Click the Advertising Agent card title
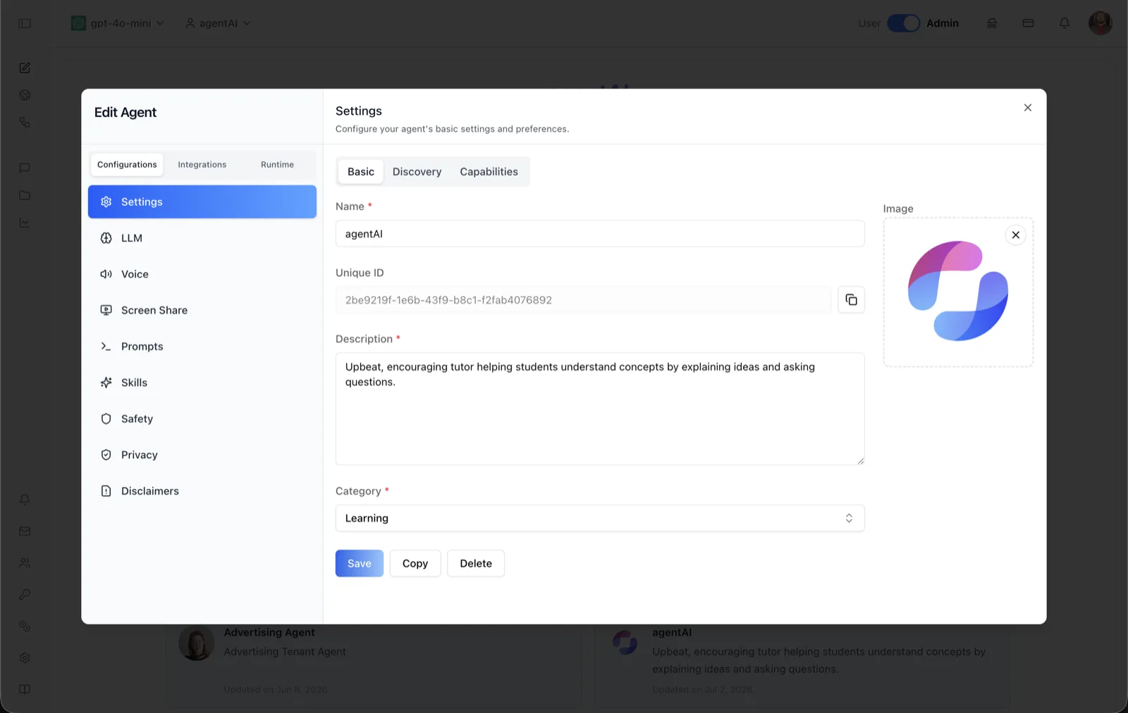The width and height of the screenshot is (1128, 713). pyautogui.click(x=269, y=633)
